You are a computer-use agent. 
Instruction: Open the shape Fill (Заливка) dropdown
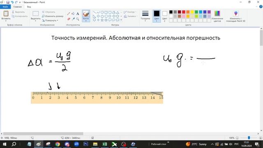pos(137,16)
